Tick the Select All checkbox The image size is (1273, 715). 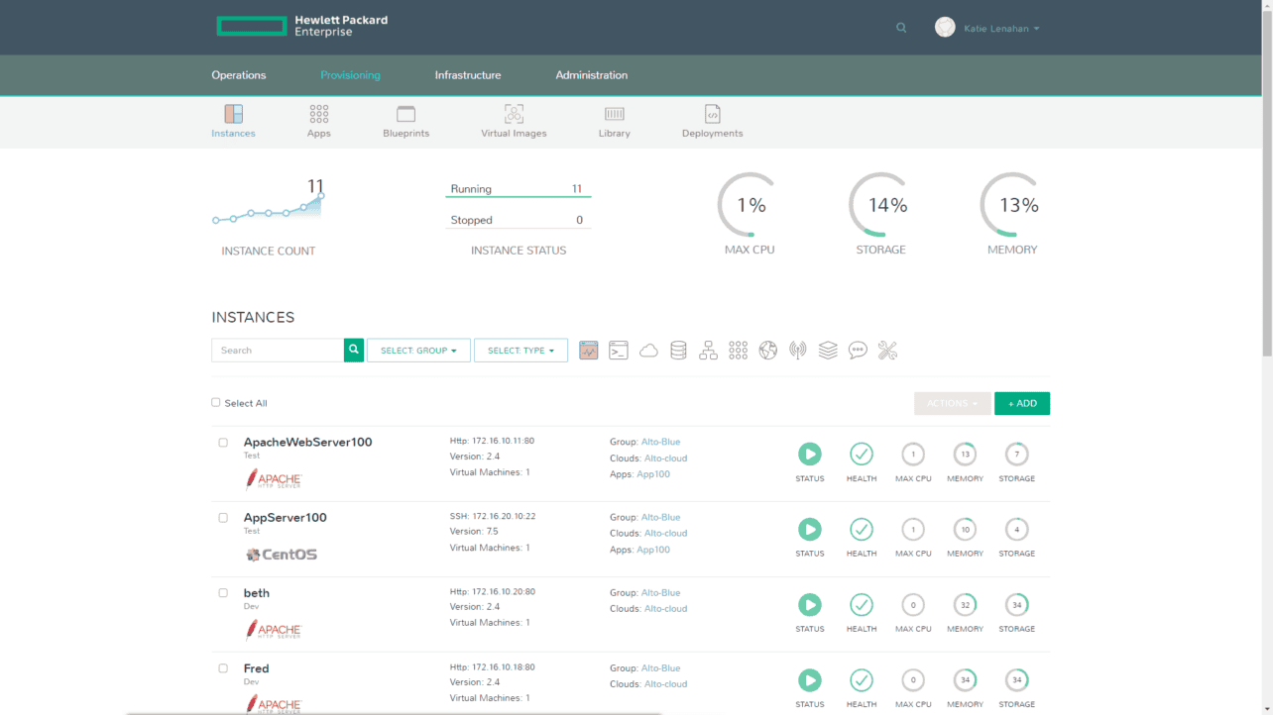click(216, 402)
